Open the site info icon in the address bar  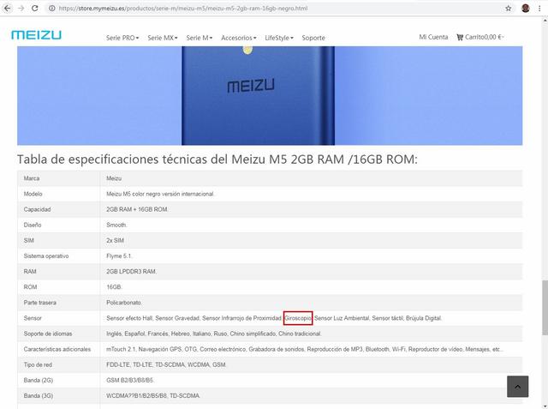[x=51, y=8]
